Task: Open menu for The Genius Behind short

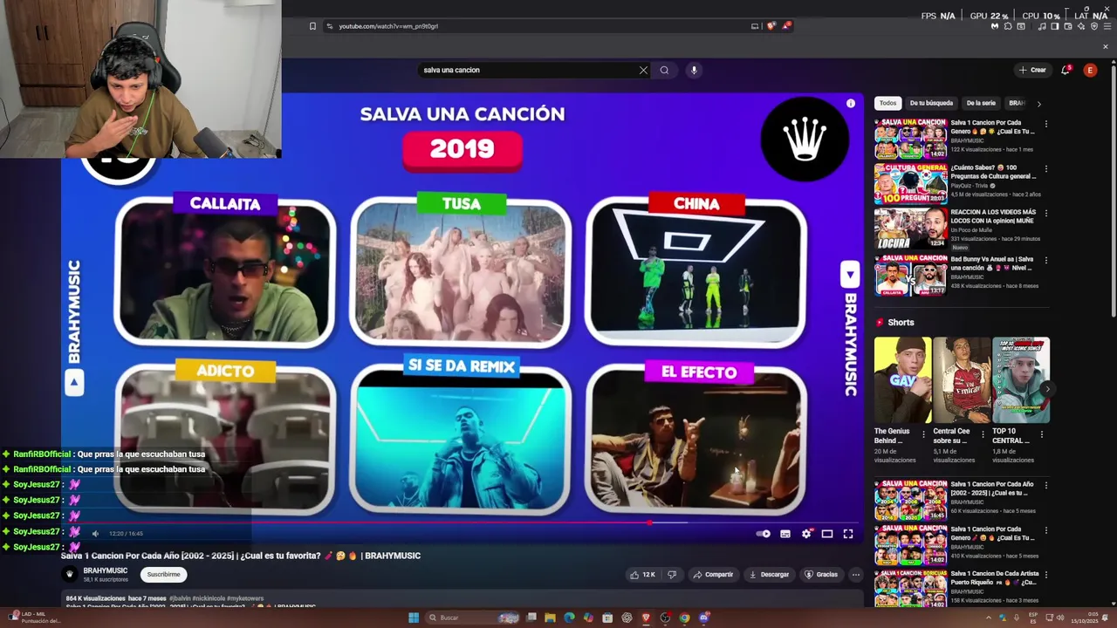Action: coord(924,433)
